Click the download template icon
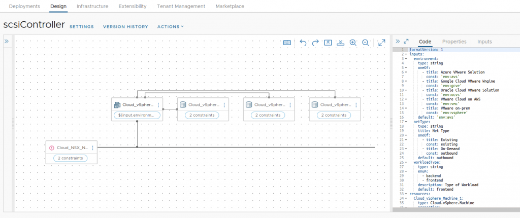Image resolution: width=520 pixels, height=218 pixels. pos(340,43)
